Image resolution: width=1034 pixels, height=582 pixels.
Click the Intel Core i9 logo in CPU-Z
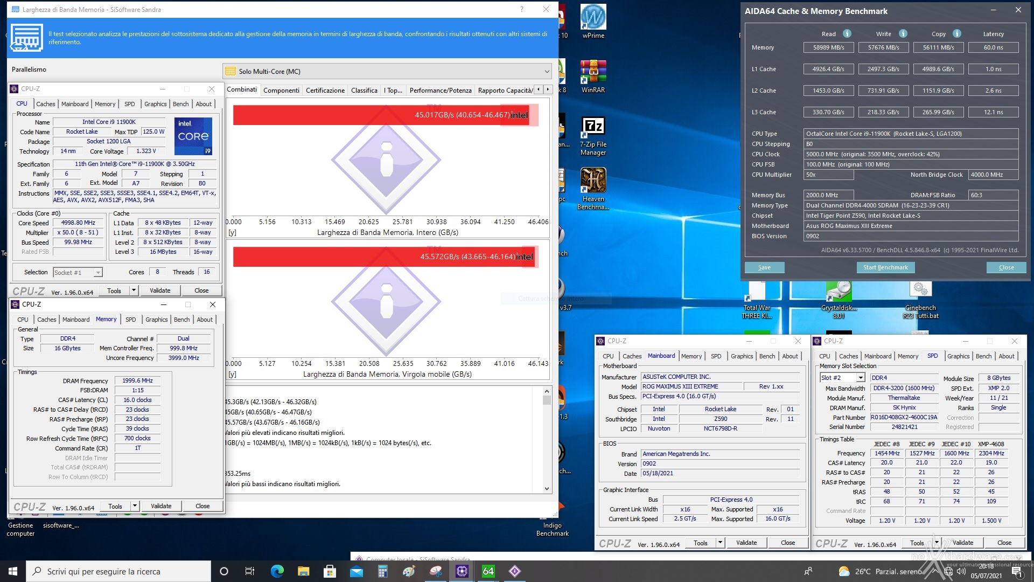pos(193,136)
